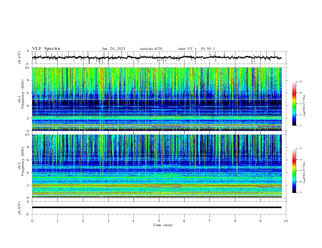Click the "2" tick label on time axis
Viewport: 322px width, 248px height.
(x=83, y=221)
